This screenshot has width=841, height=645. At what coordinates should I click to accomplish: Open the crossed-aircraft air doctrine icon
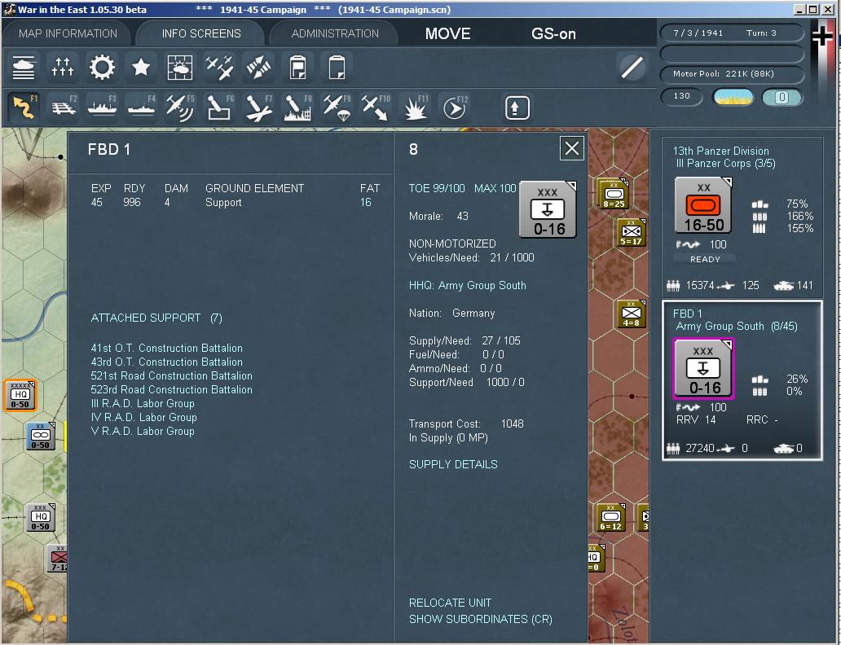click(219, 68)
